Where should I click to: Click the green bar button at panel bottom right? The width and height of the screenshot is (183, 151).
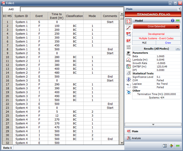[x=178, y=146]
